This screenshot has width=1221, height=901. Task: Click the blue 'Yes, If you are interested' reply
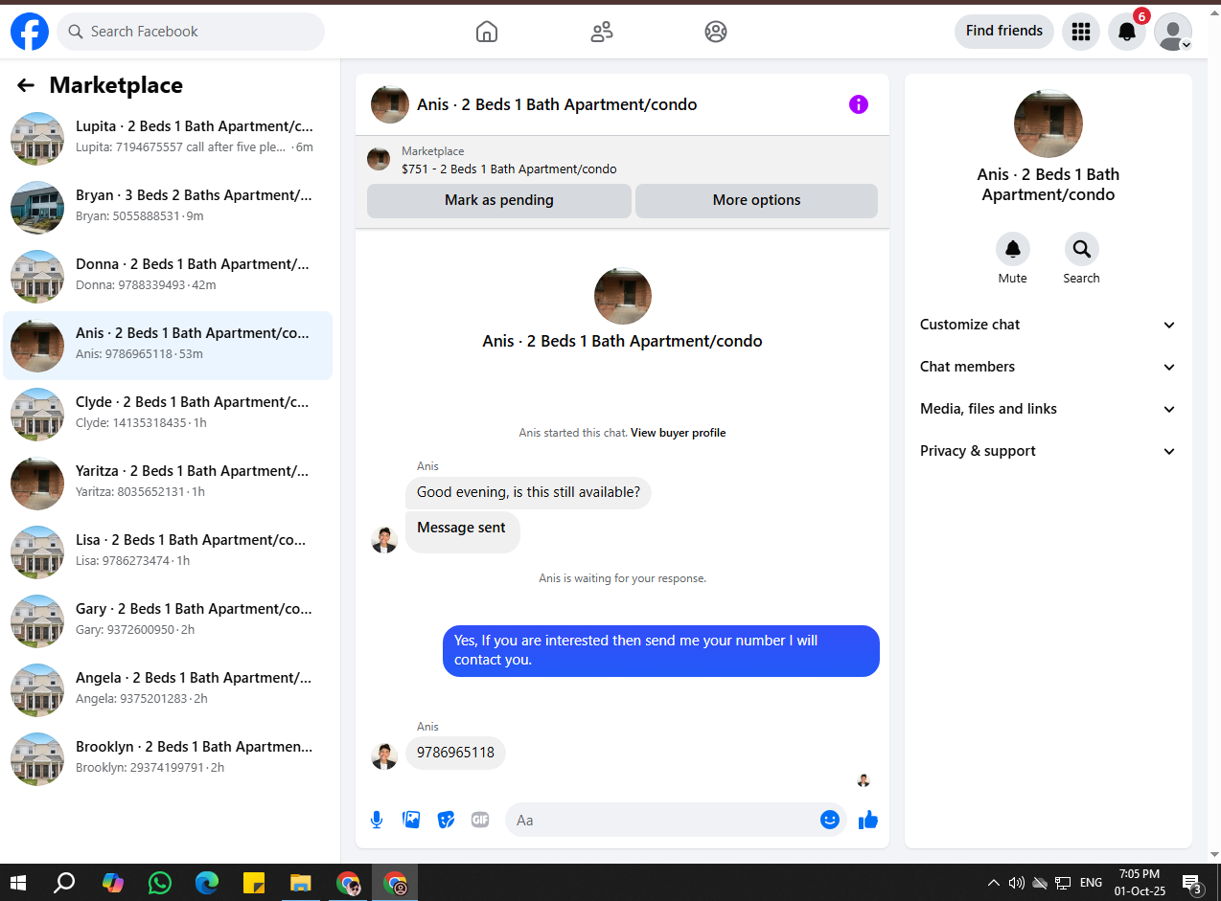pyautogui.click(x=661, y=651)
